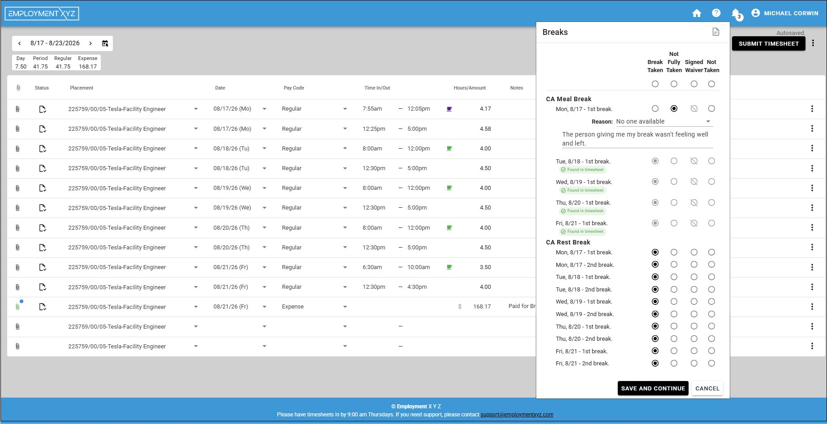Open Michael Corwin account icon
Image resolution: width=827 pixels, height=424 pixels.
pos(756,13)
